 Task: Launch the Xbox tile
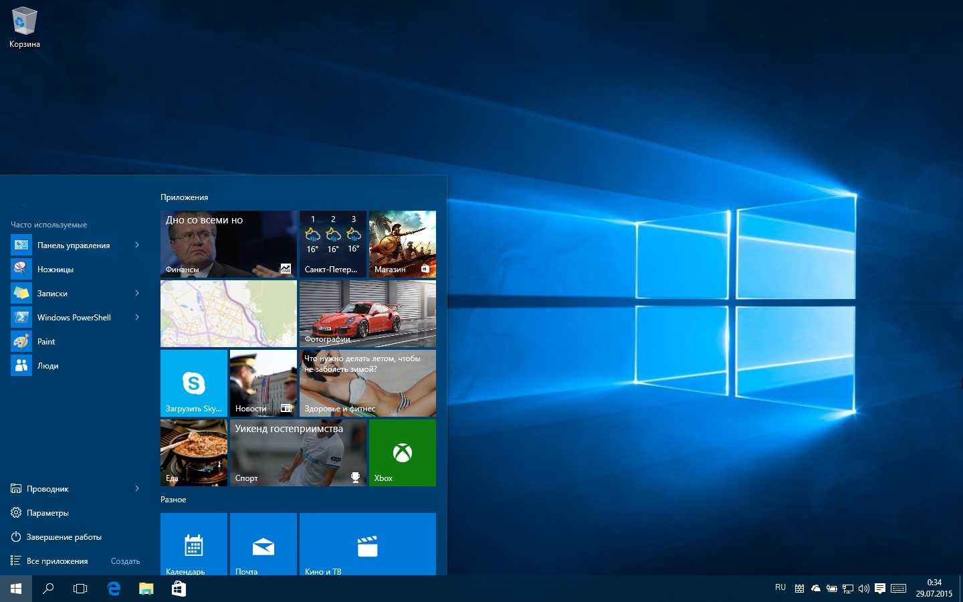click(x=402, y=453)
